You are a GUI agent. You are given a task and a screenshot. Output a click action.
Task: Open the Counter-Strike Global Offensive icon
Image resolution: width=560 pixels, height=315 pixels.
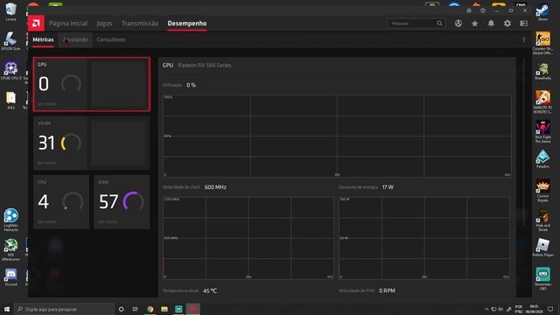pos(542,43)
